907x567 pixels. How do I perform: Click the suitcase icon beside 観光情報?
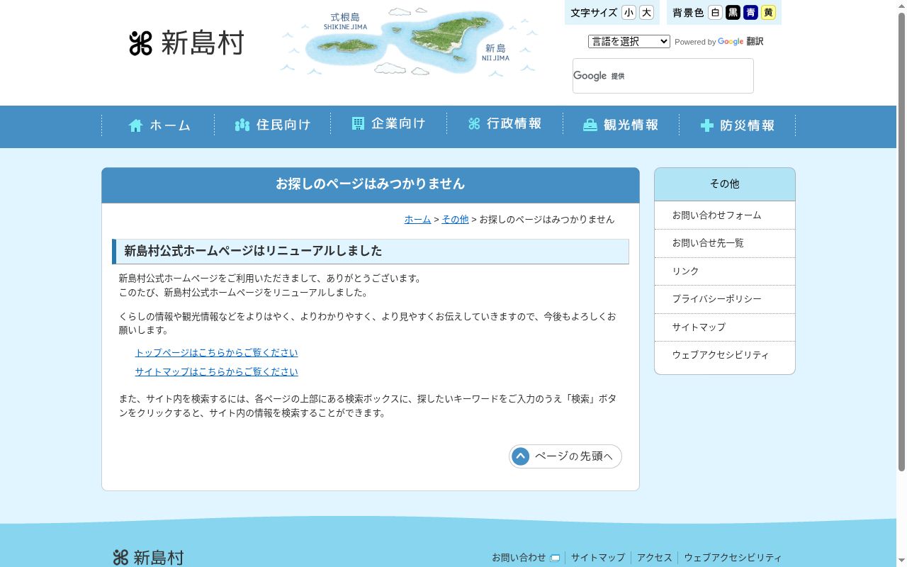tap(590, 125)
